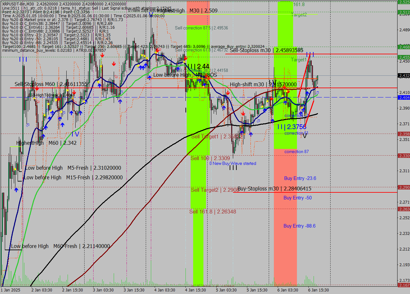The width and height of the screenshot is (410, 294).
Task: Click 'Low before High M15-Fresh | 2.29820000'
Action: click(x=73, y=177)
